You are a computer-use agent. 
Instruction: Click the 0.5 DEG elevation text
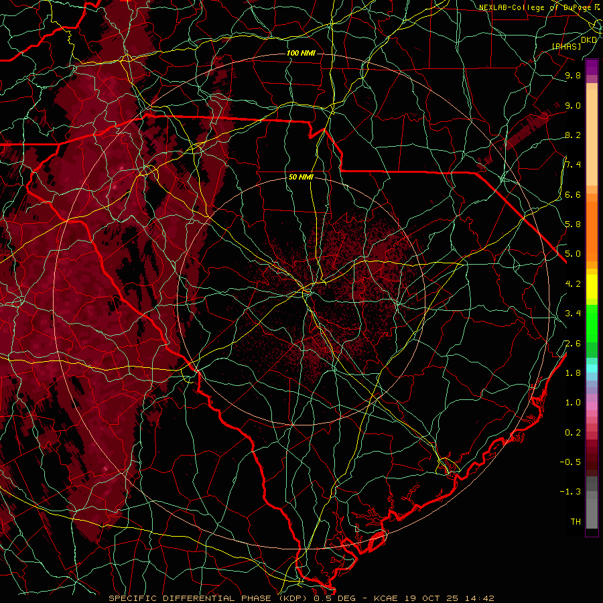[333, 598]
